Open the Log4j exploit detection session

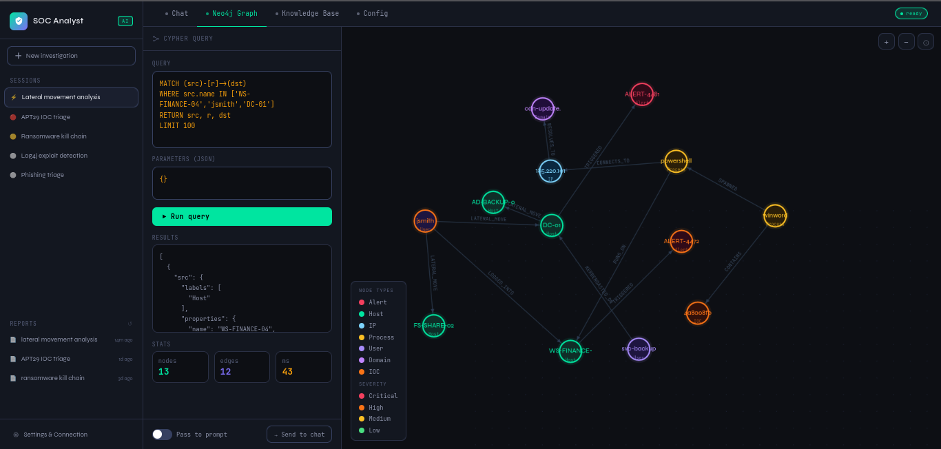coord(71,156)
